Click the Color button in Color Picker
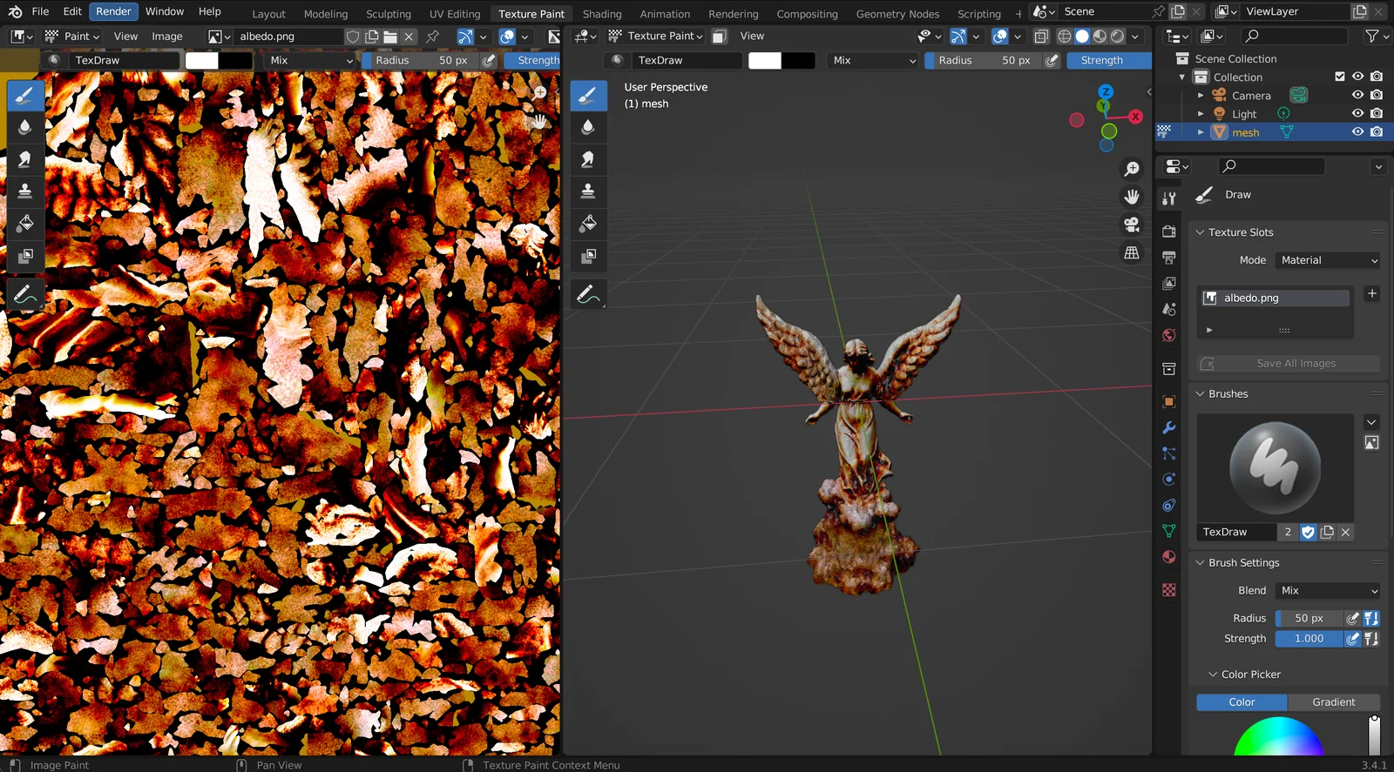Viewport: 1394px width, 772px height. pyautogui.click(x=1242, y=702)
